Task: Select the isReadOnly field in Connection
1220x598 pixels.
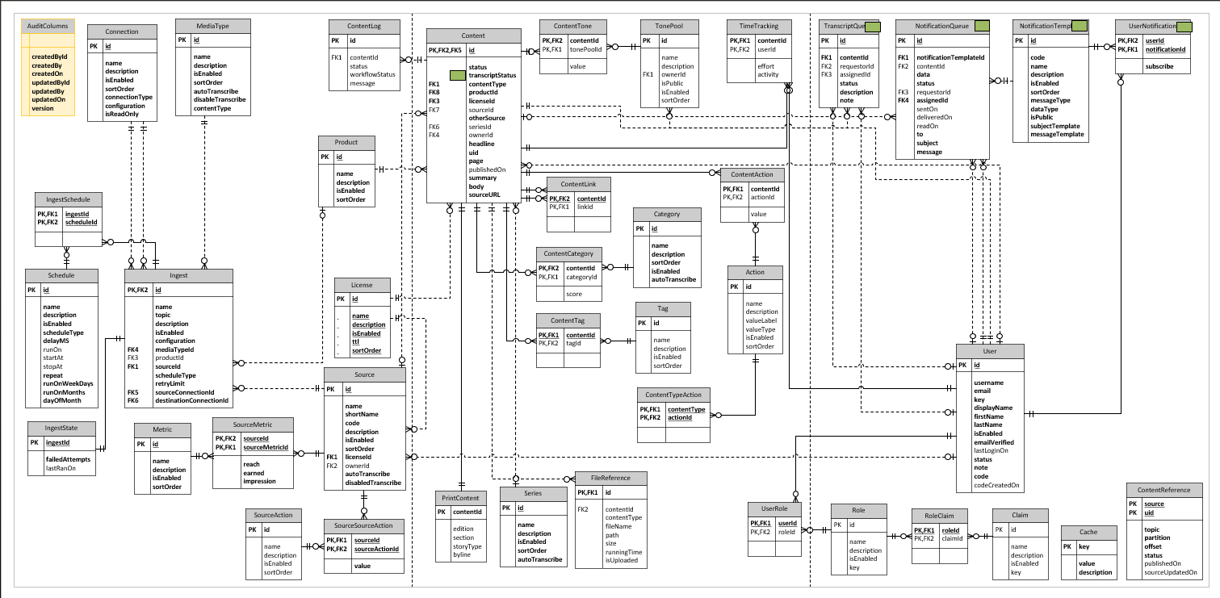Action: (122, 115)
